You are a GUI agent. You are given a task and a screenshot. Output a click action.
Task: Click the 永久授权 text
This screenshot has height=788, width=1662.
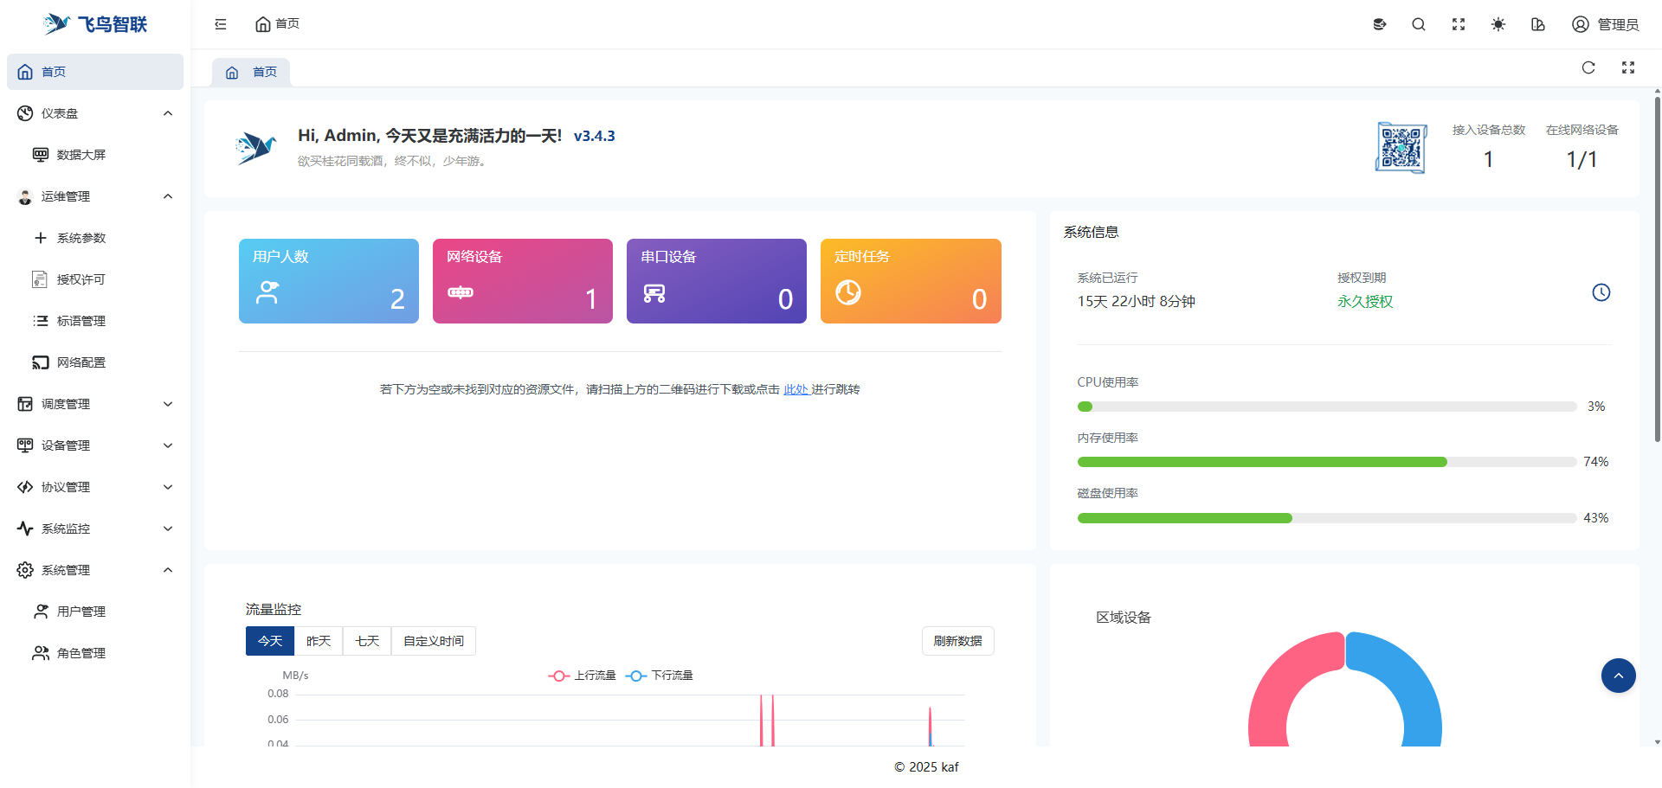1365,301
